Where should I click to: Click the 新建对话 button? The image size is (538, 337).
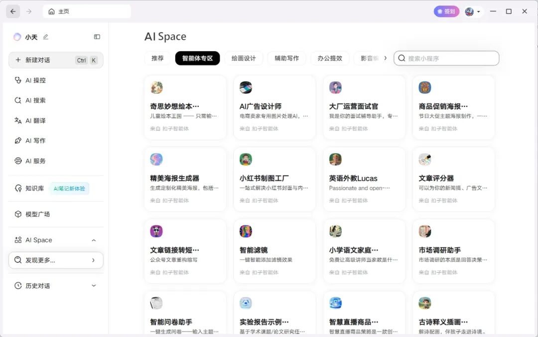[x=56, y=60]
